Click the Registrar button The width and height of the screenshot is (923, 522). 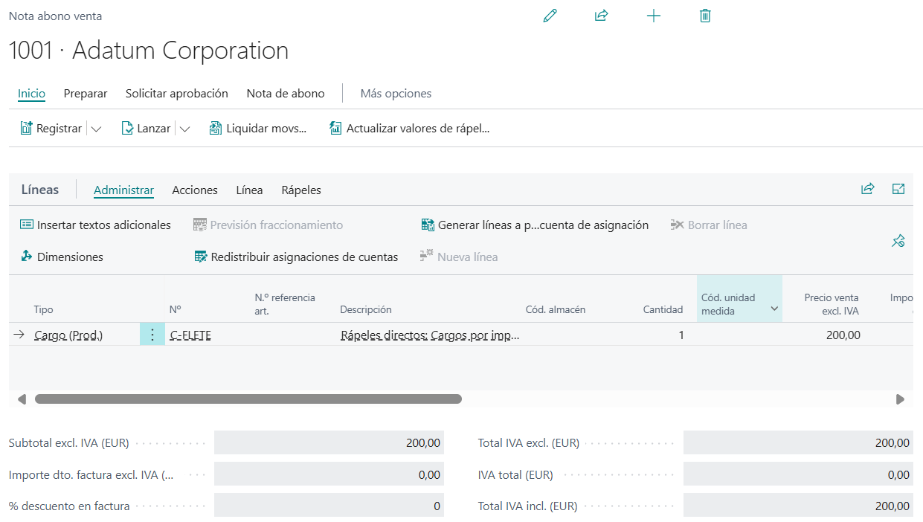[x=51, y=129]
